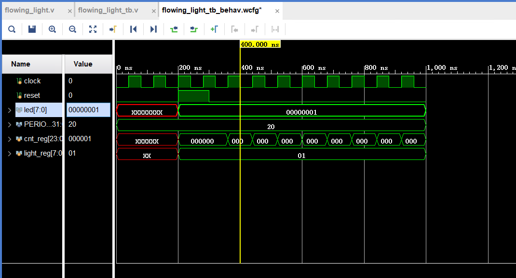Expand the led[7:0] bus signal

tap(10, 110)
